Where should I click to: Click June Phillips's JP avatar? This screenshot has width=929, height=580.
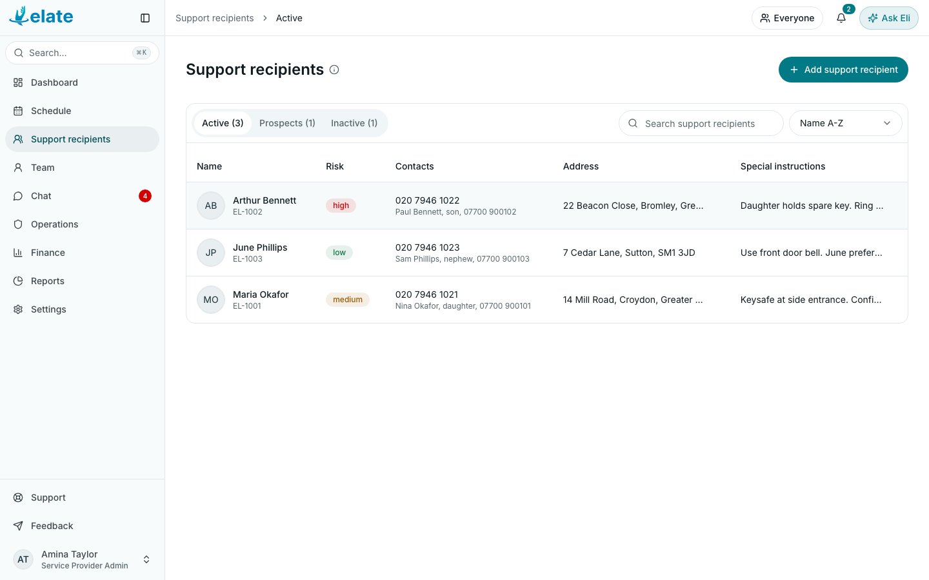pyautogui.click(x=211, y=253)
